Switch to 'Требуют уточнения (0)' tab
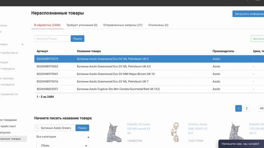264x148 pixels. click(82, 25)
